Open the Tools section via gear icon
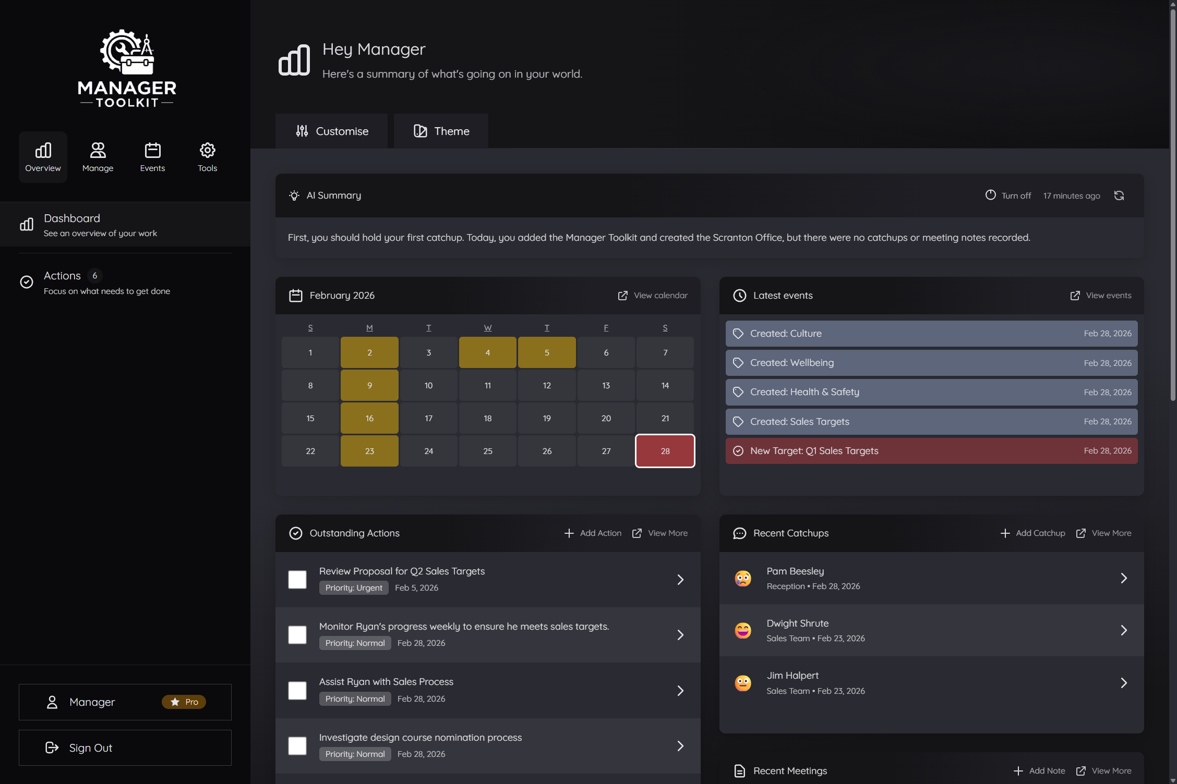Image resolution: width=1177 pixels, height=784 pixels. [x=207, y=156]
